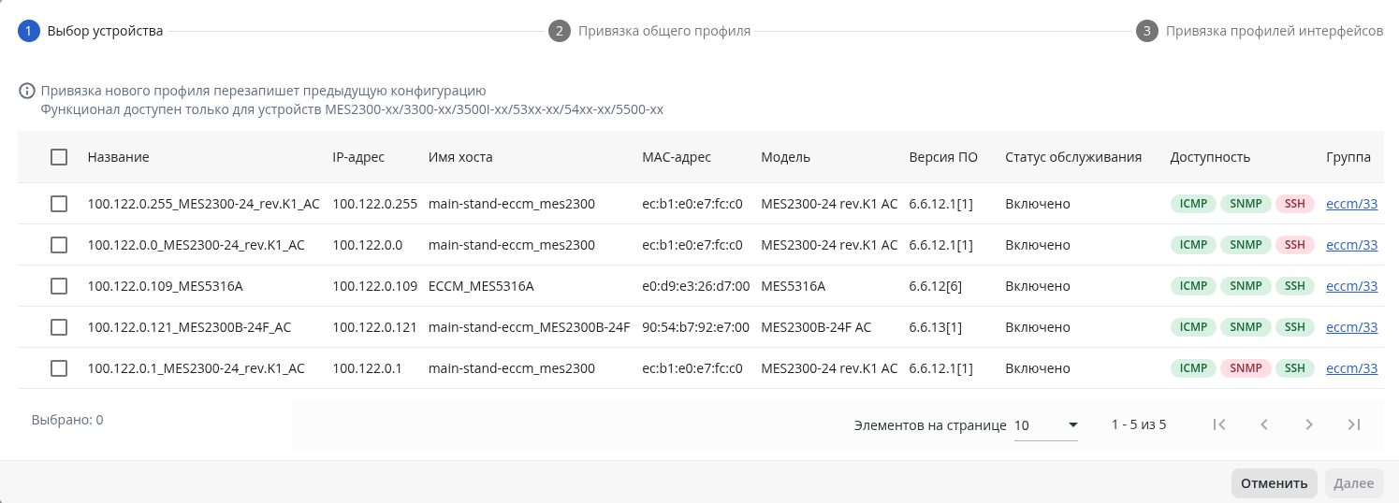
Task: Open step 3 Привязка профилей интерфейсов
Action: [x=1260, y=31]
